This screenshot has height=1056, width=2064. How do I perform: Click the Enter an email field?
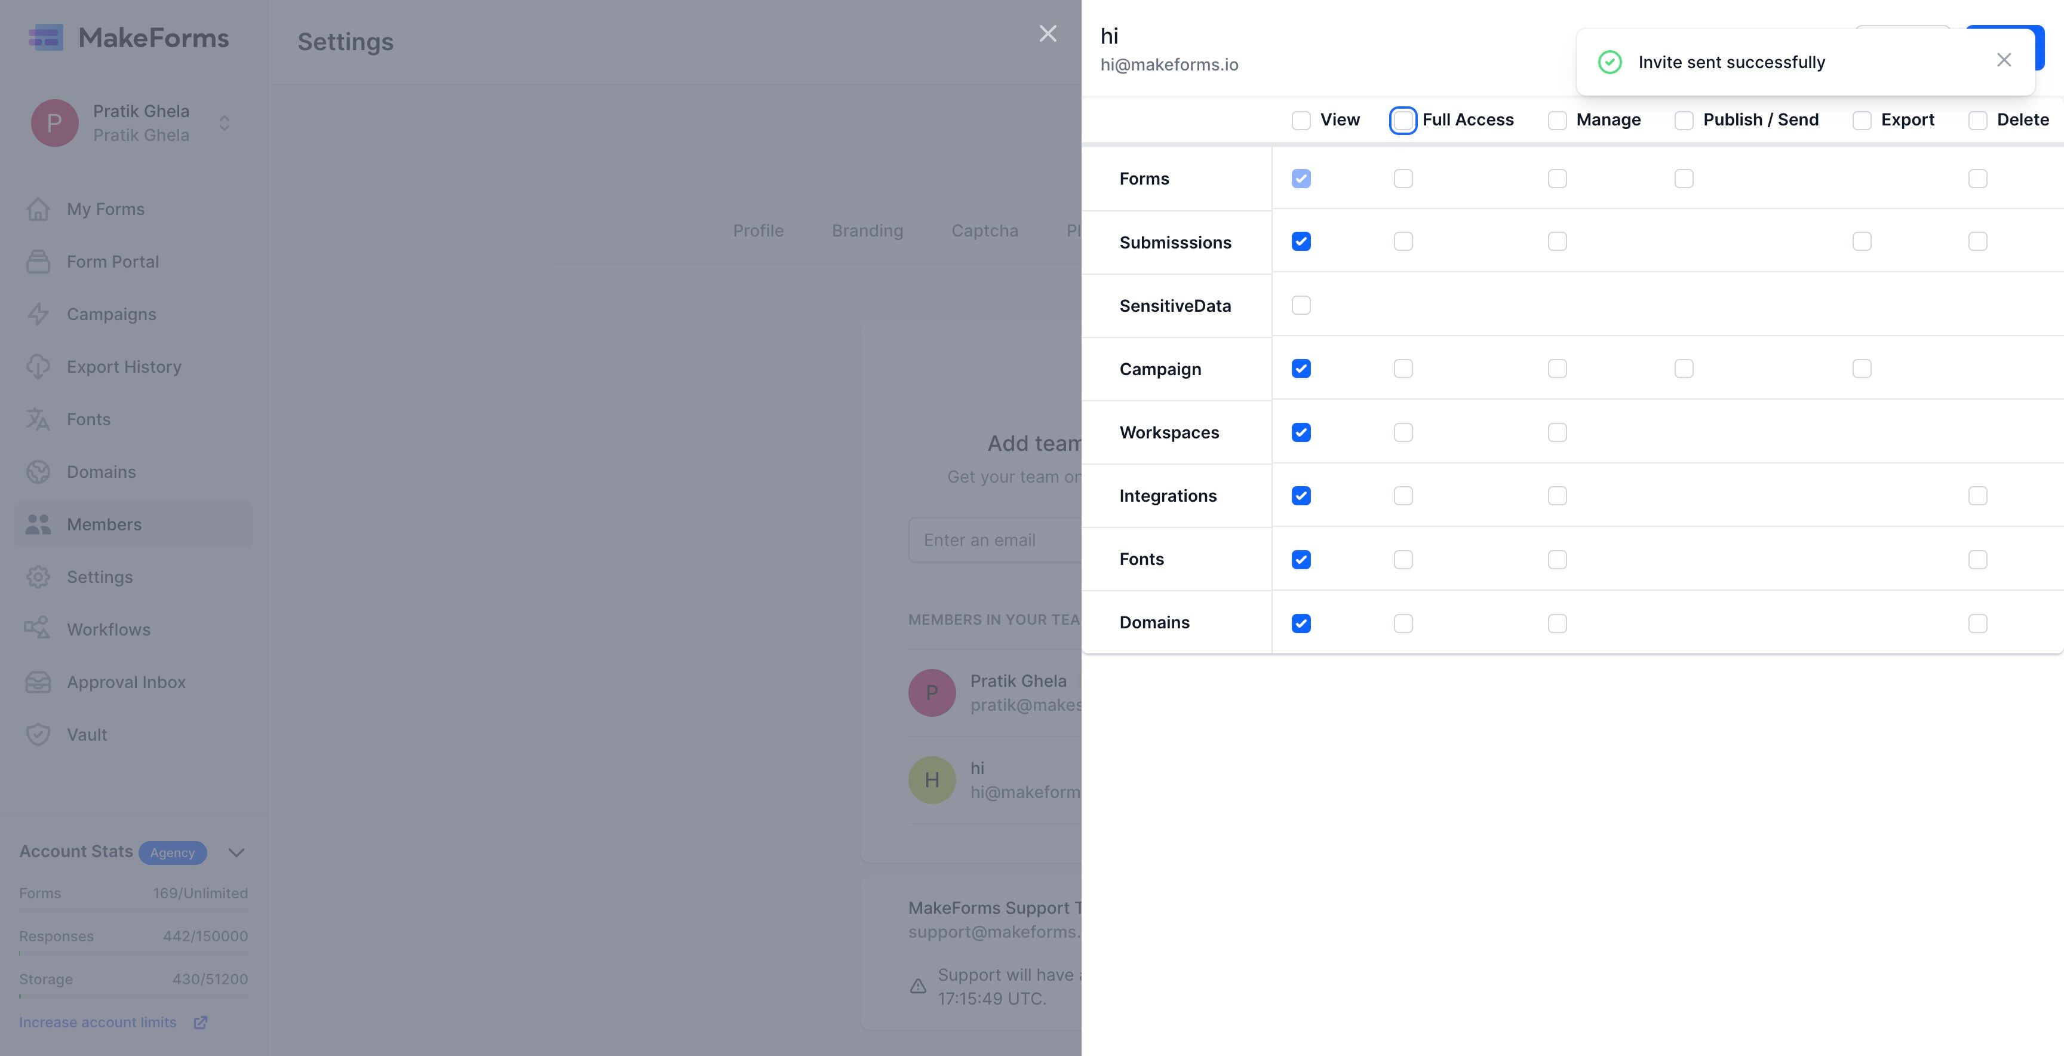(x=994, y=540)
